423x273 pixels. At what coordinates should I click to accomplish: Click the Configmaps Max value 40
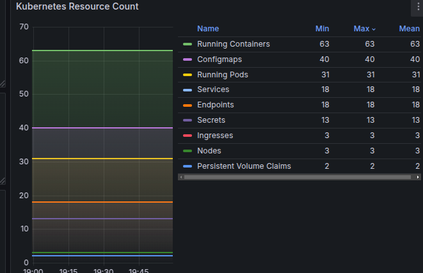pyautogui.click(x=370, y=59)
